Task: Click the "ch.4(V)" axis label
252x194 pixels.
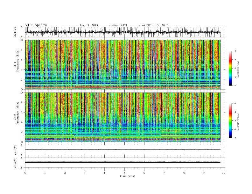Action: point(15,163)
